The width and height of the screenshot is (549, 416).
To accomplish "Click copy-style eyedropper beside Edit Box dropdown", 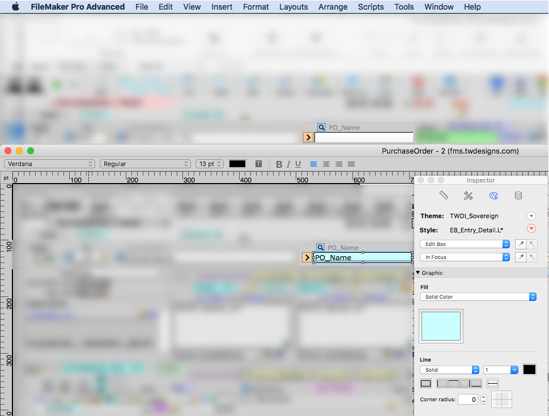I will point(521,244).
